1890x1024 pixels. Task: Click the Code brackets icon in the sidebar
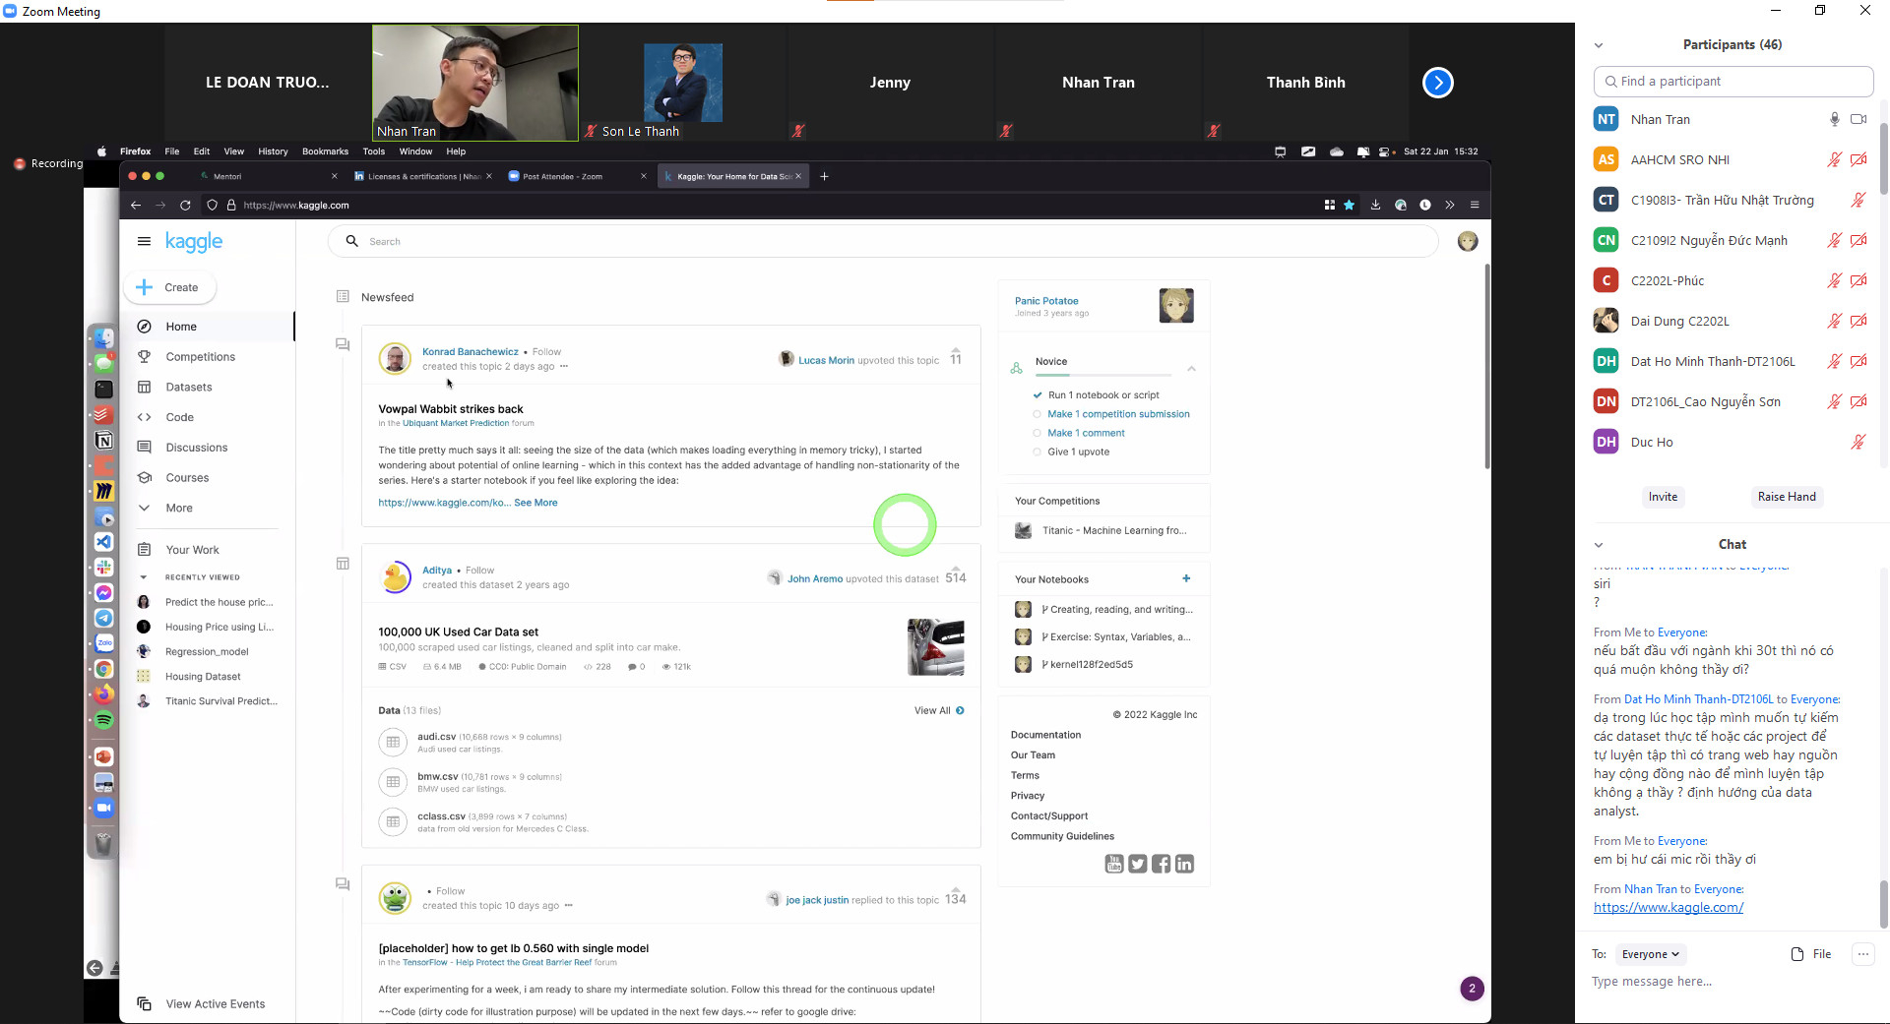pyautogui.click(x=144, y=417)
